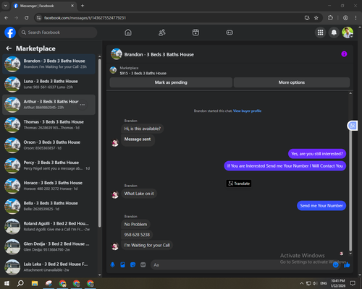The image size is (362, 289).
Task: Click the floating translate extension icon
Action: click(353, 126)
